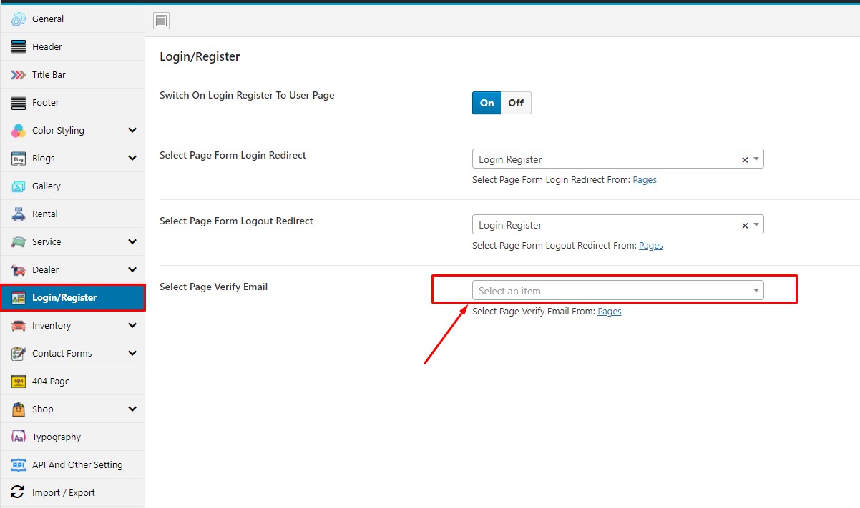The height and width of the screenshot is (508, 860).
Task: Expand the Color Styling submenu chevron
Action: pos(132,131)
